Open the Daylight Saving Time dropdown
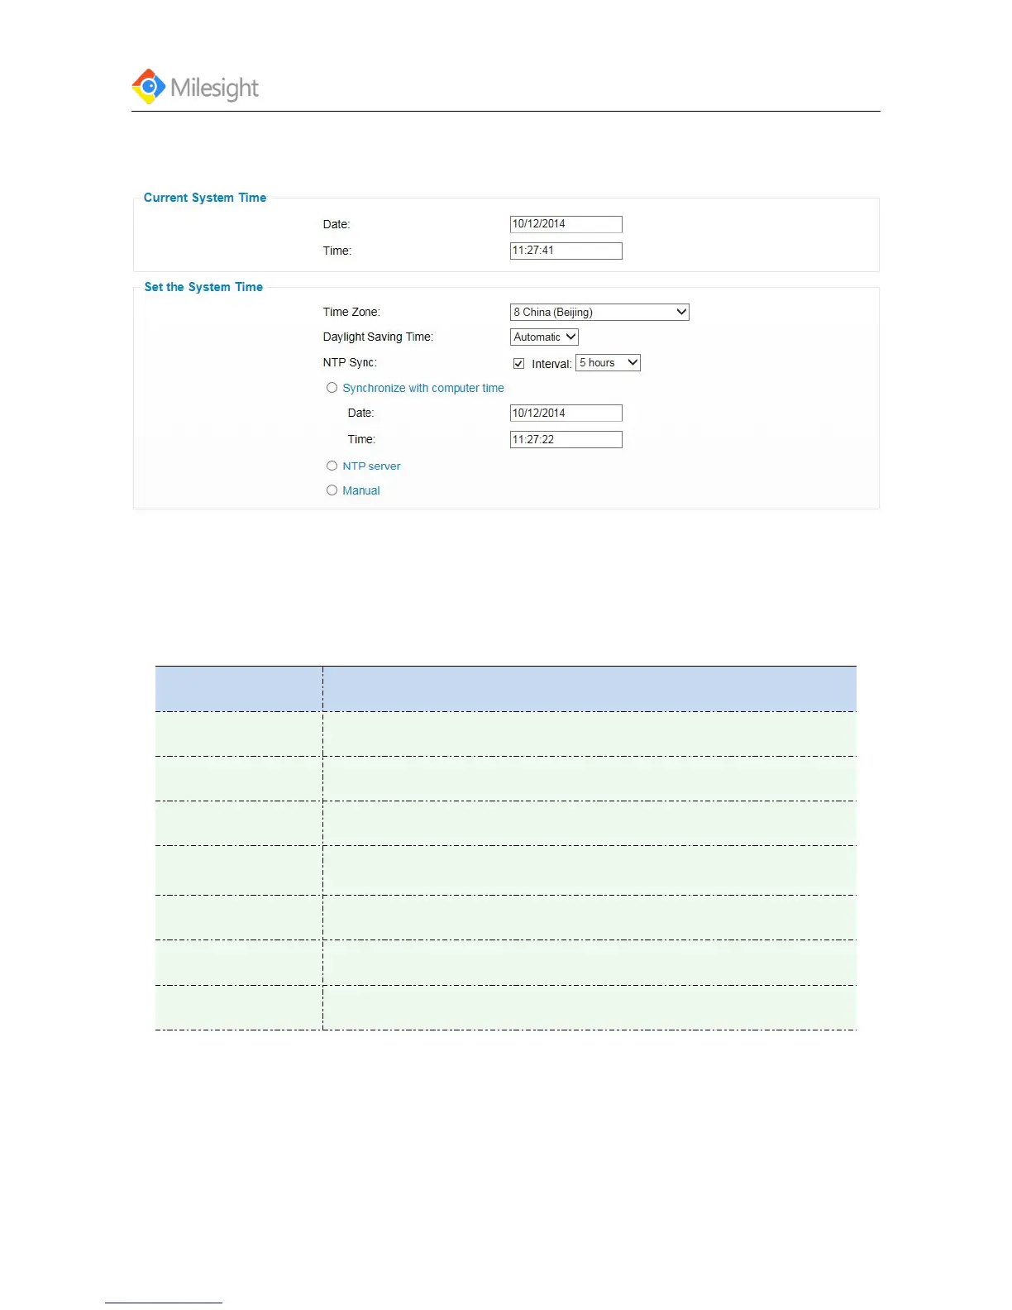 point(544,337)
